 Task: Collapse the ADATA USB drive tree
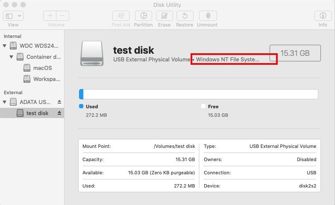[5, 102]
